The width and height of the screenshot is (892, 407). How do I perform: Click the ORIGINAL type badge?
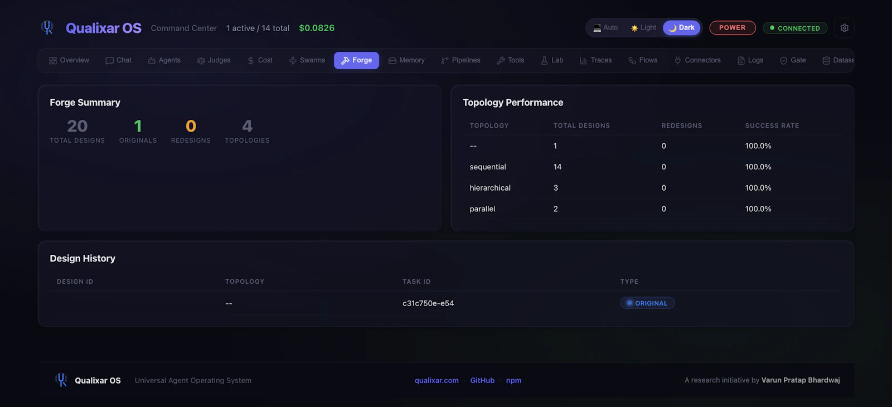(x=647, y=303)
